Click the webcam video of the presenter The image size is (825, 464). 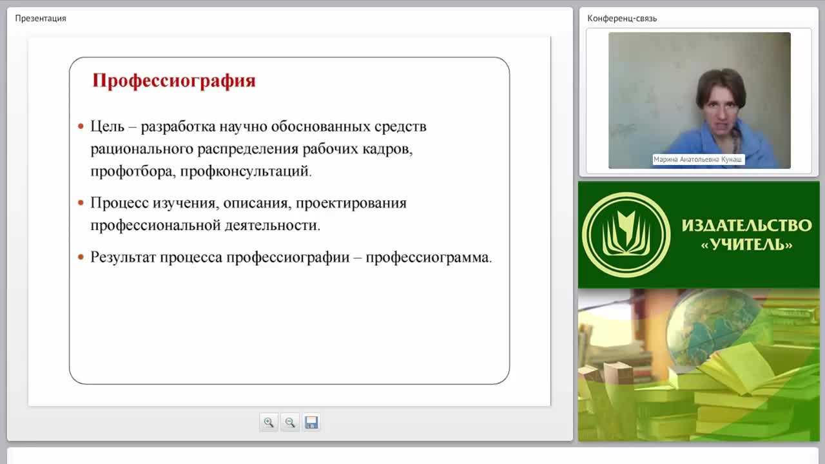click(699, 101)
